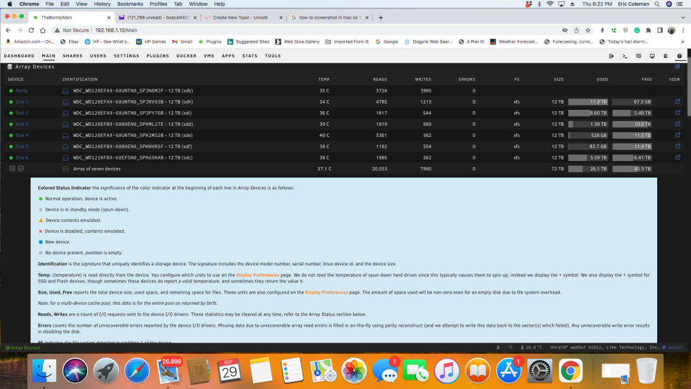Show more bookmarks with chevron
This screenshot has width=691, height=389.
tap(682, 42)
